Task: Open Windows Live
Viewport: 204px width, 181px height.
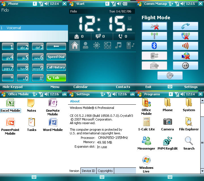Action: pos(146,164)
